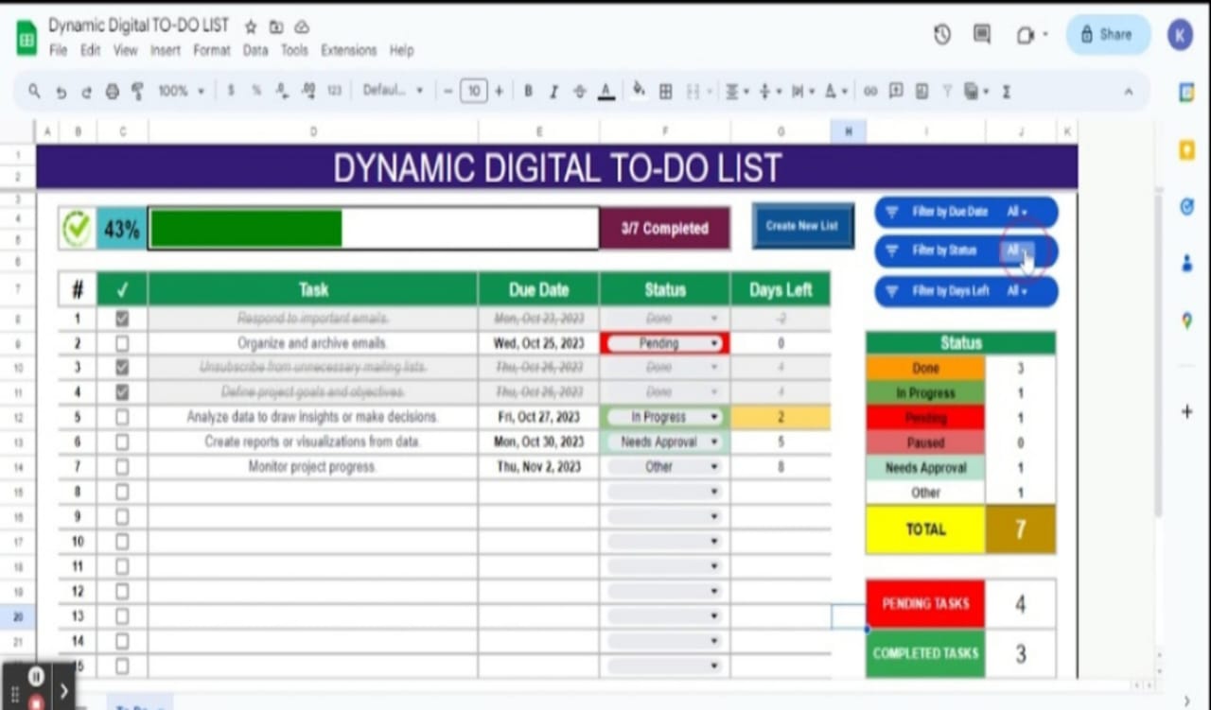
Task: Get add-ons with side panel plus
Action: [1186, 411]
